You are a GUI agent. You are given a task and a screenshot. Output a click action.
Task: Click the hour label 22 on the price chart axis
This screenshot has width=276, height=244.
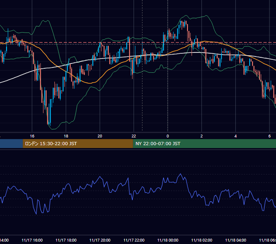[x=134, y=136]
